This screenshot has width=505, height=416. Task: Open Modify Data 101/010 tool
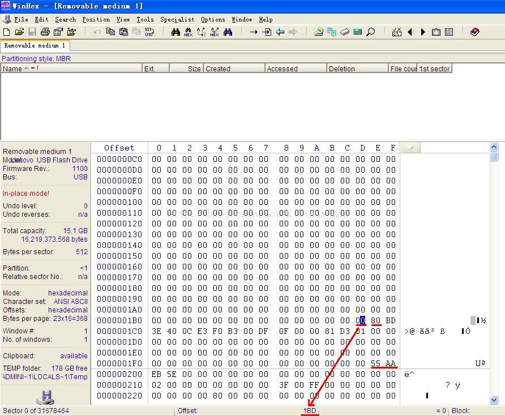tap(149, 32)
